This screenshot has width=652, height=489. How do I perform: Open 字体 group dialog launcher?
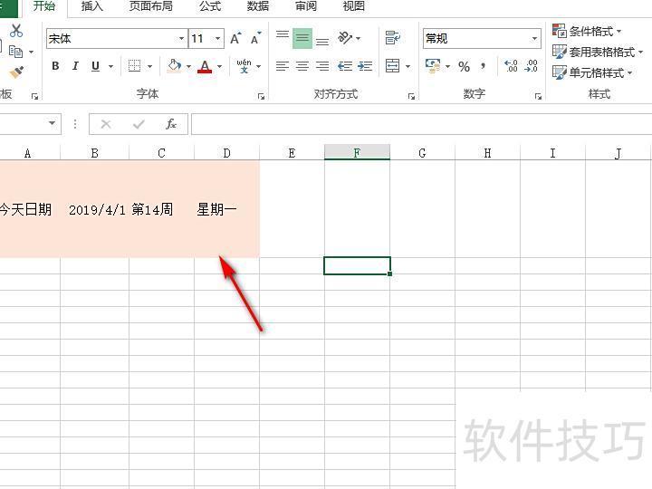tap(261, 97)
